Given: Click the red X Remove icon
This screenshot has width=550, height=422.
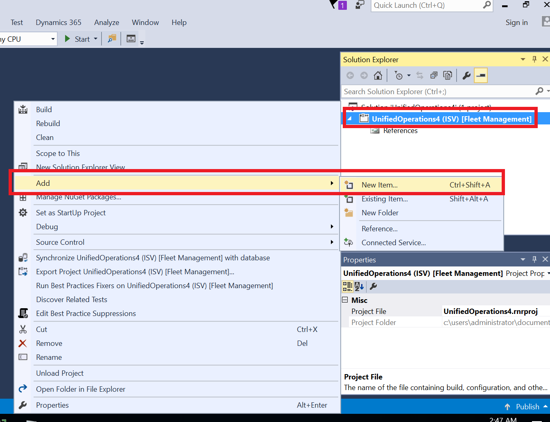Looking at the screenshot, I should [x=23, y=343].
